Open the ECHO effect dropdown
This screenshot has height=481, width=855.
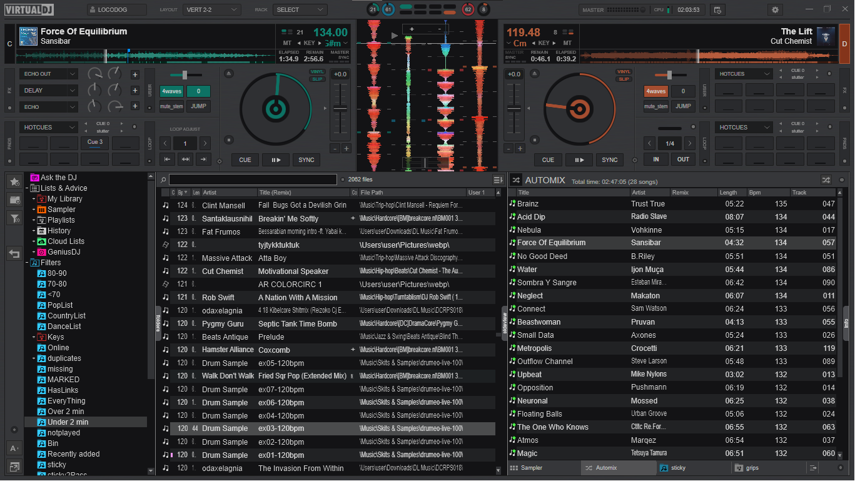tap(49, 107)
